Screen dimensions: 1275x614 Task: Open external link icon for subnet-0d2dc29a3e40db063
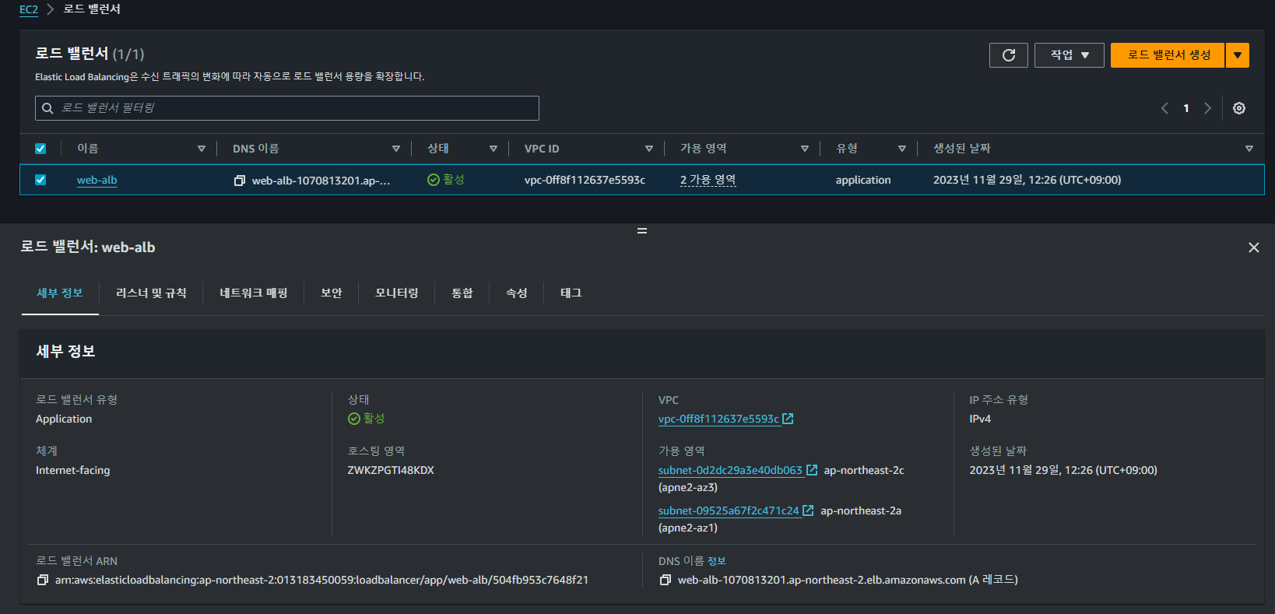click(812, 470)
